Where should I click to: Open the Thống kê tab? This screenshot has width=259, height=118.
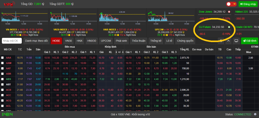pyautogui.click(x=156, y=41)
